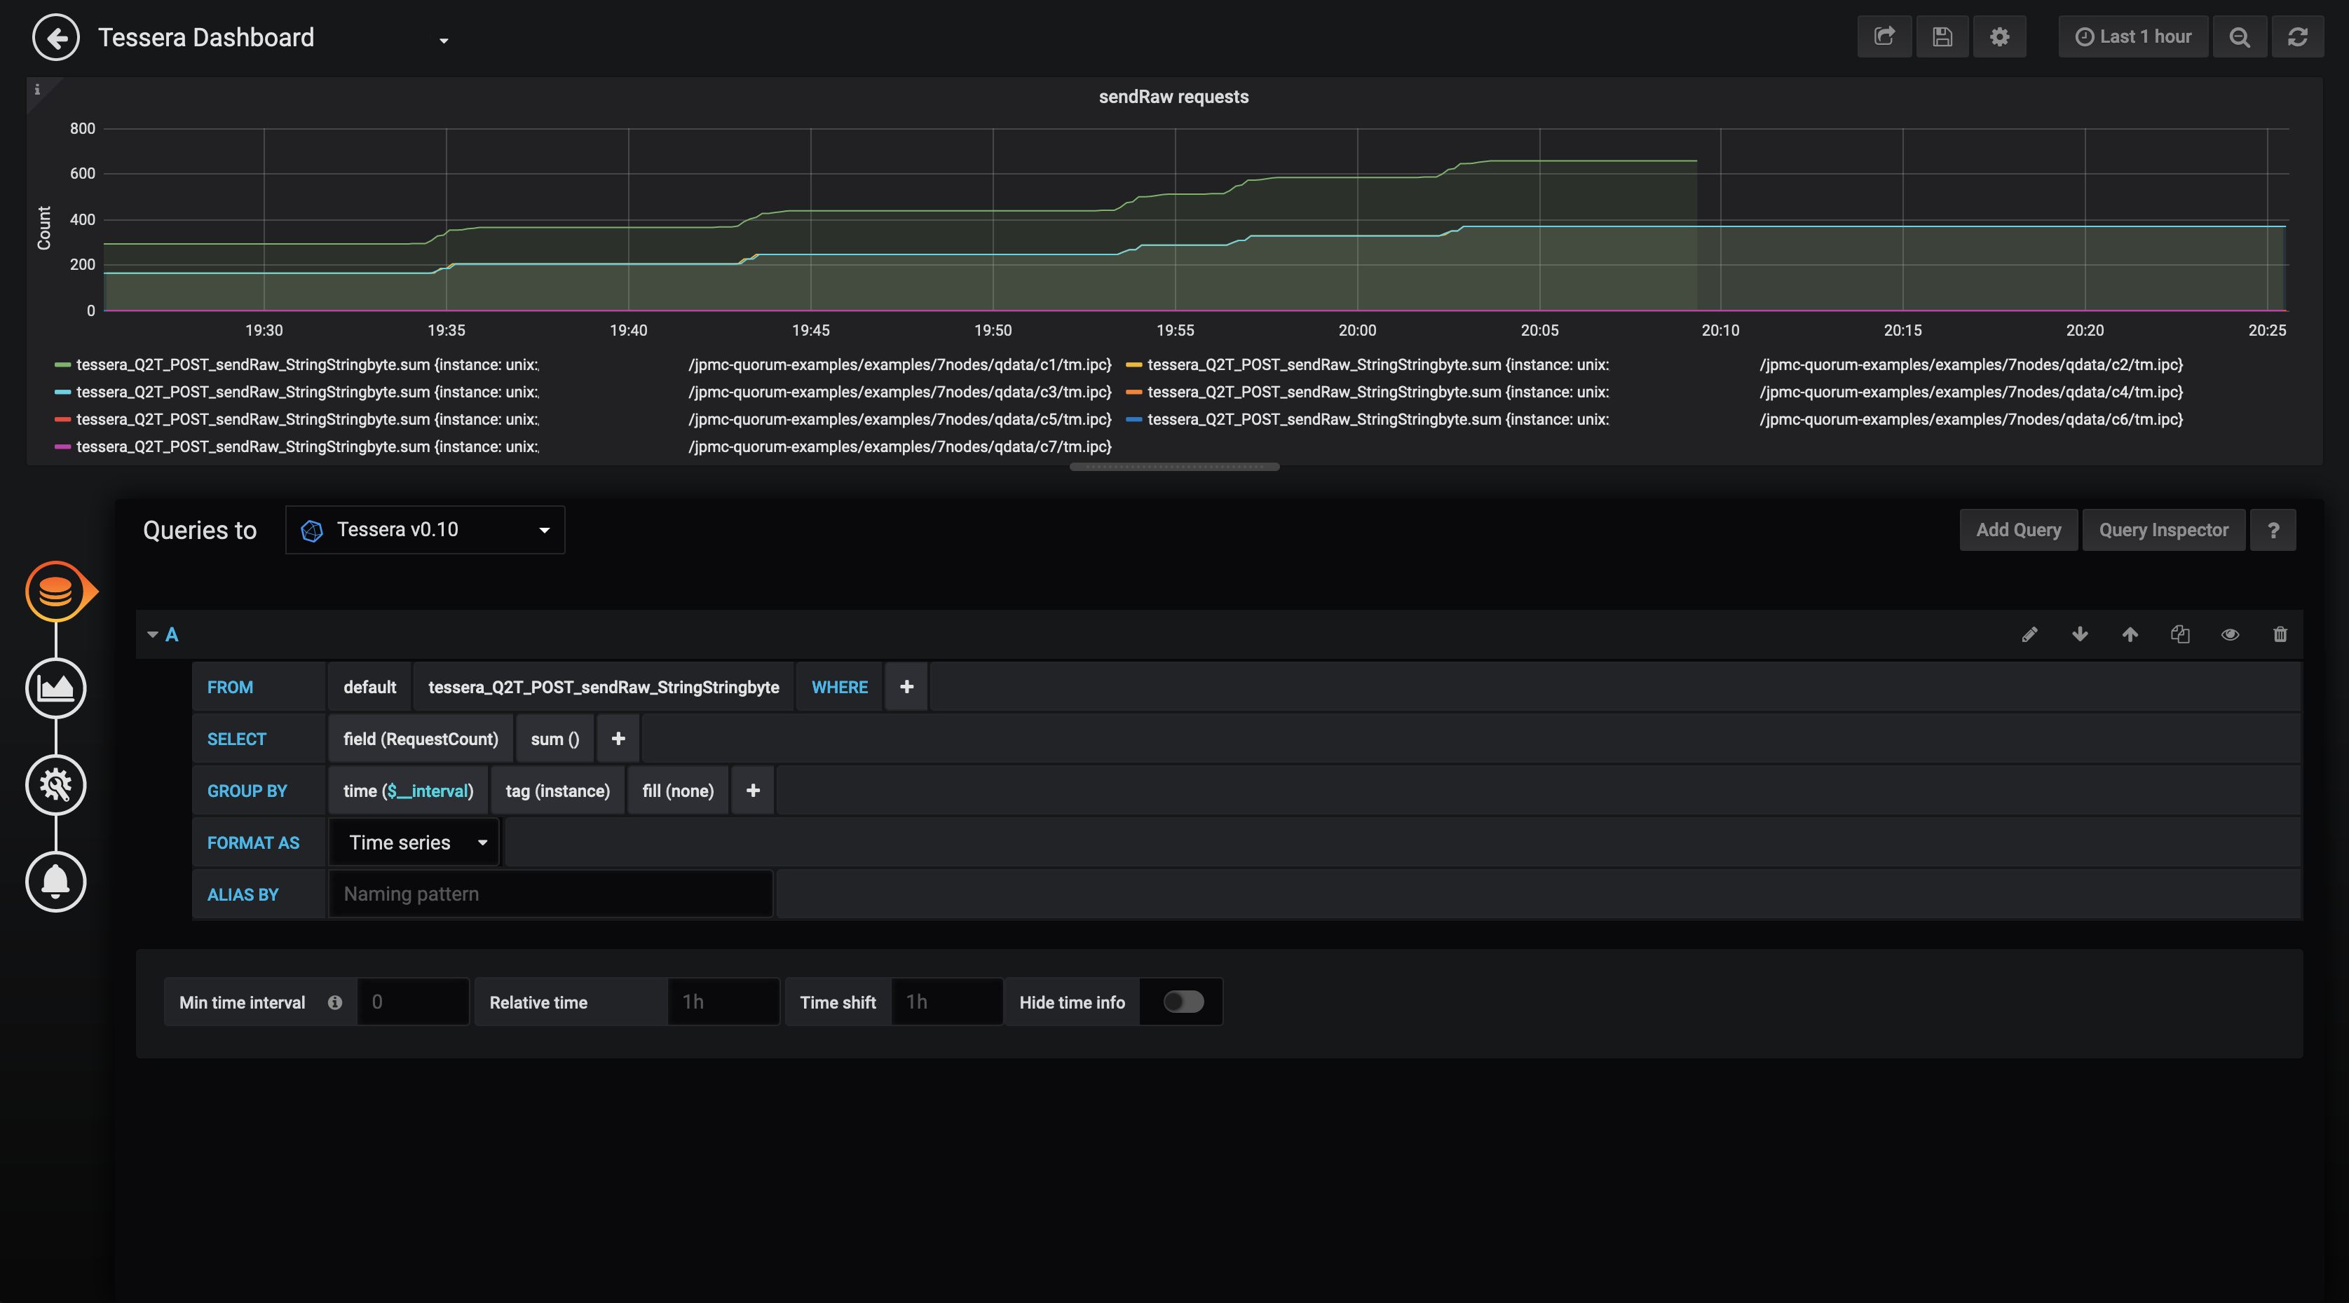Viewport: 2349px width, 1303px height.
Task: Click the sum () aggregation segment
Action: click(x=554, y=739)
